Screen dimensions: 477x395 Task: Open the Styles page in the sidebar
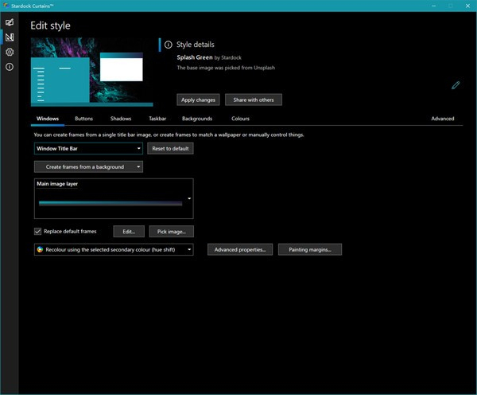point(10,22)
